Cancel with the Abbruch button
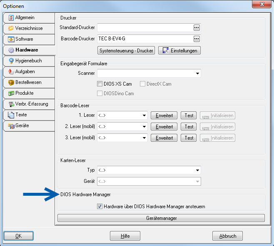The image size is (274, 246). tap(227, 236)
